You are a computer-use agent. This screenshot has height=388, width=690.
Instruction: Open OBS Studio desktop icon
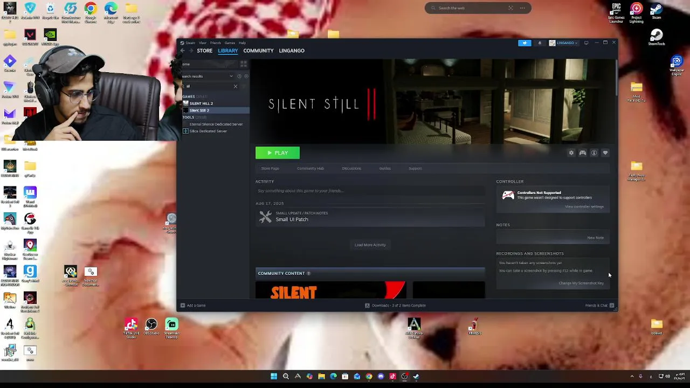(151, 327)
